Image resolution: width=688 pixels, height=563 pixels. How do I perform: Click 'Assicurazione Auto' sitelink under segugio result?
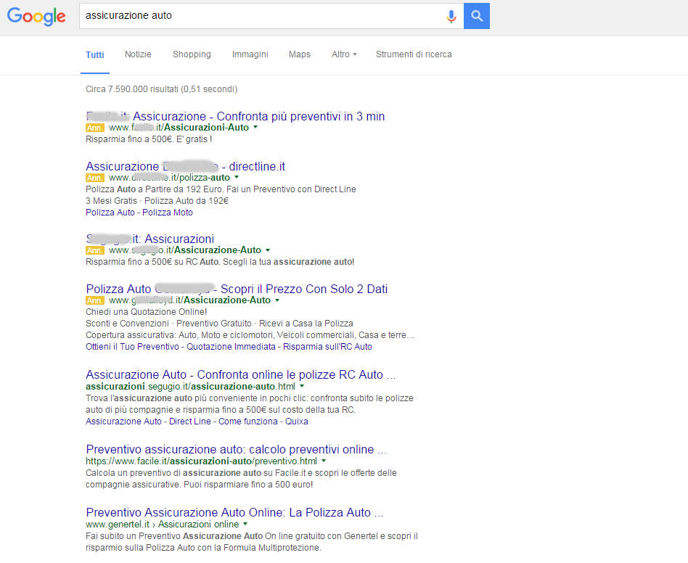tap(123, 422)
